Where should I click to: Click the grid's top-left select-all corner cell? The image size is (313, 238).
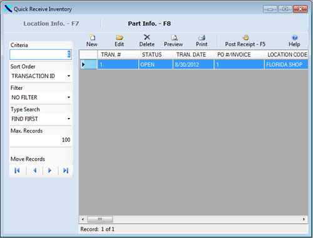pos(88,54)
